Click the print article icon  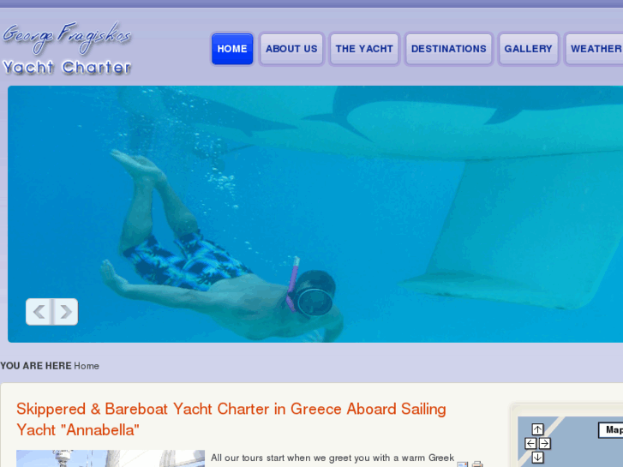tap(477, 464)
